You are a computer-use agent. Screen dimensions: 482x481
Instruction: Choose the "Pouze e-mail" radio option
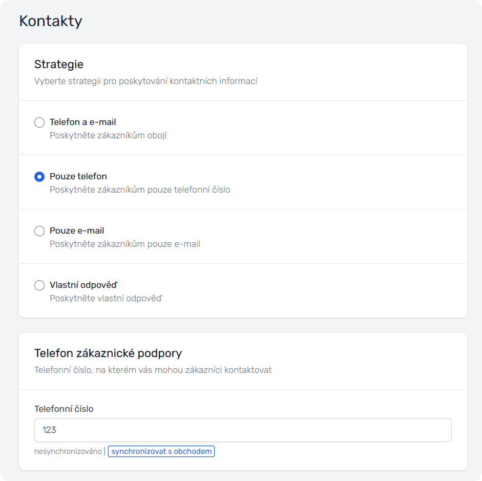39,231
